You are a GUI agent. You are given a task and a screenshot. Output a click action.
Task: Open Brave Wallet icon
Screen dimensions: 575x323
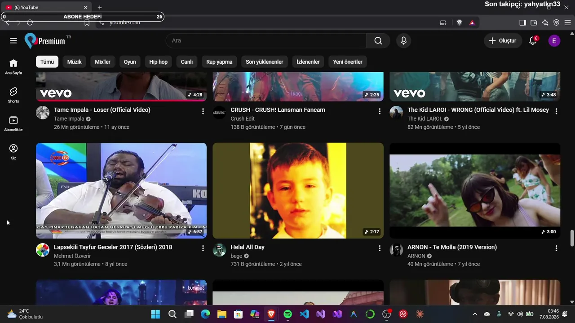pyautogui.click(x=534, y=22)
